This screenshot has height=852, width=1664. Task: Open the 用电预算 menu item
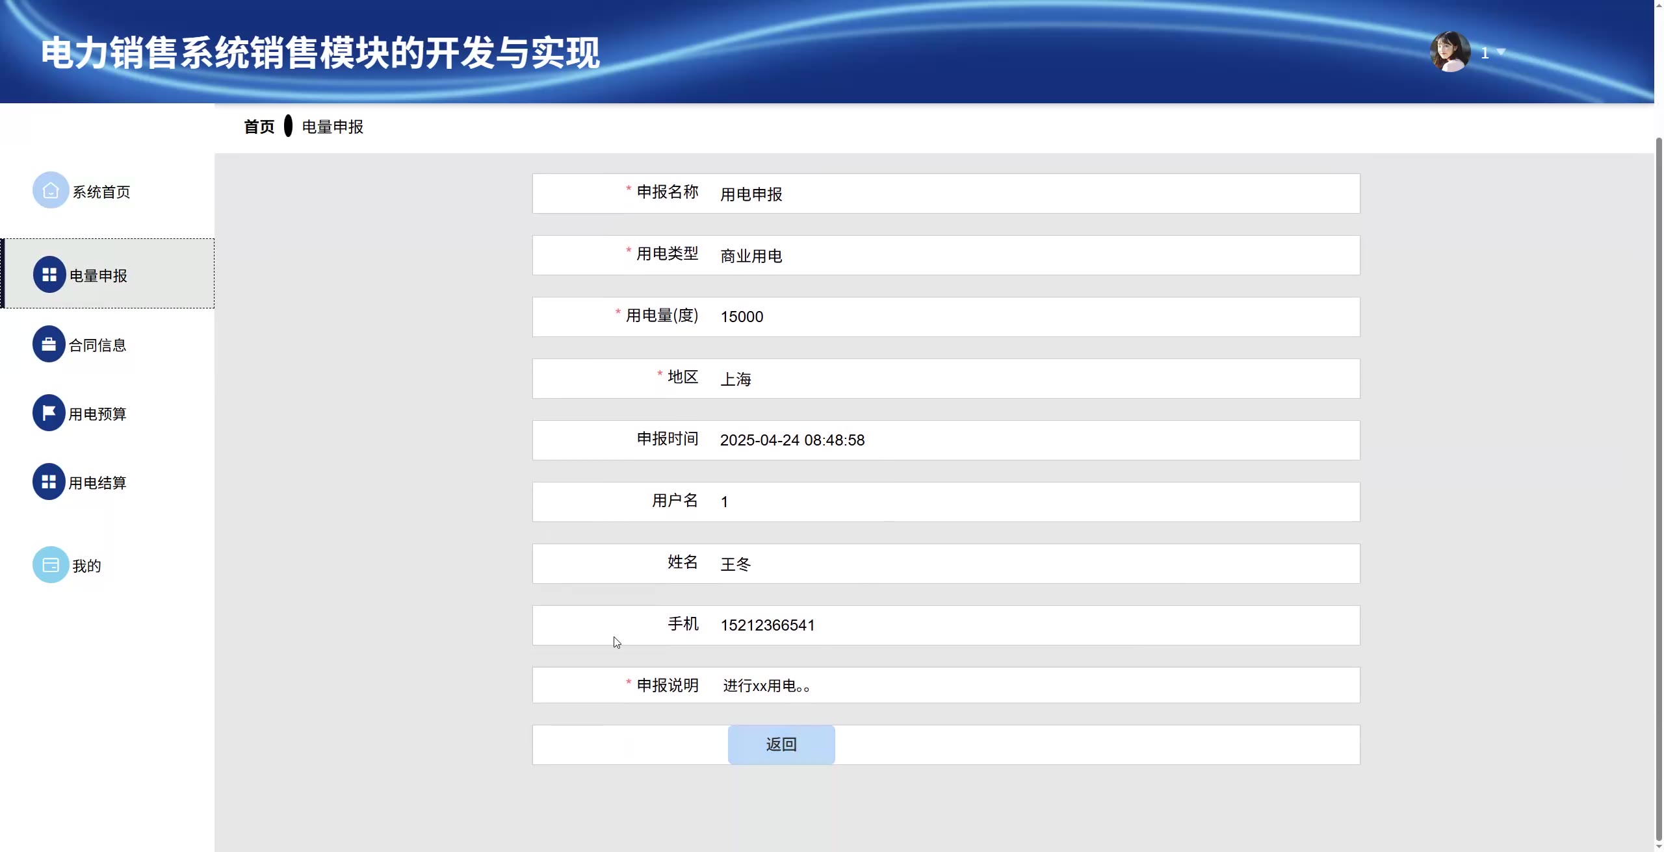[x=97, y=414]
